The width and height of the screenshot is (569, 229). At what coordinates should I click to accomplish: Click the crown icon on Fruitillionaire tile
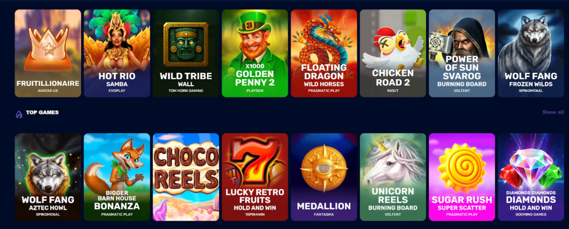48,45
